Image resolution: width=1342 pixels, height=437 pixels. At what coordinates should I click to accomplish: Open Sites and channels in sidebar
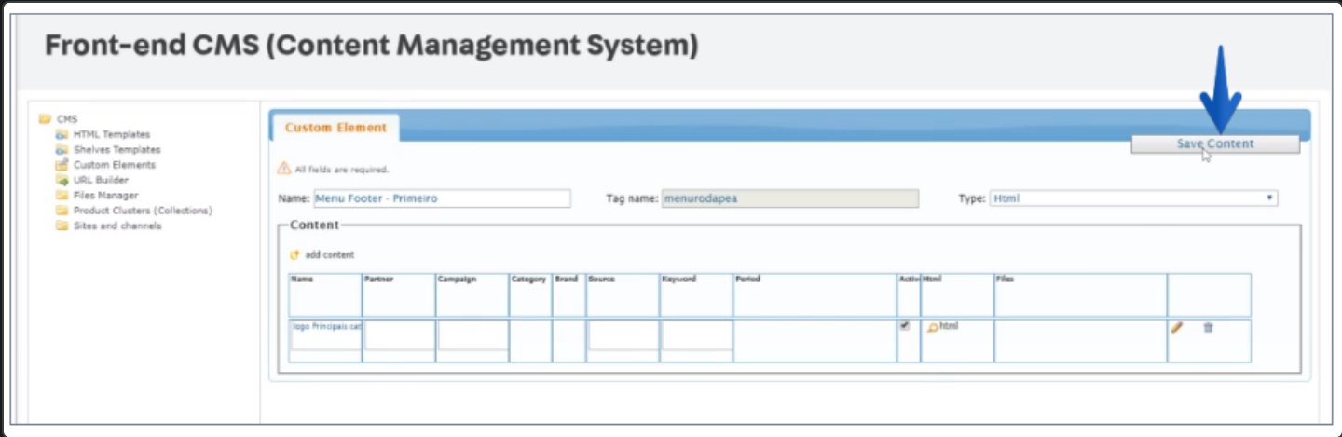(116, 225)
